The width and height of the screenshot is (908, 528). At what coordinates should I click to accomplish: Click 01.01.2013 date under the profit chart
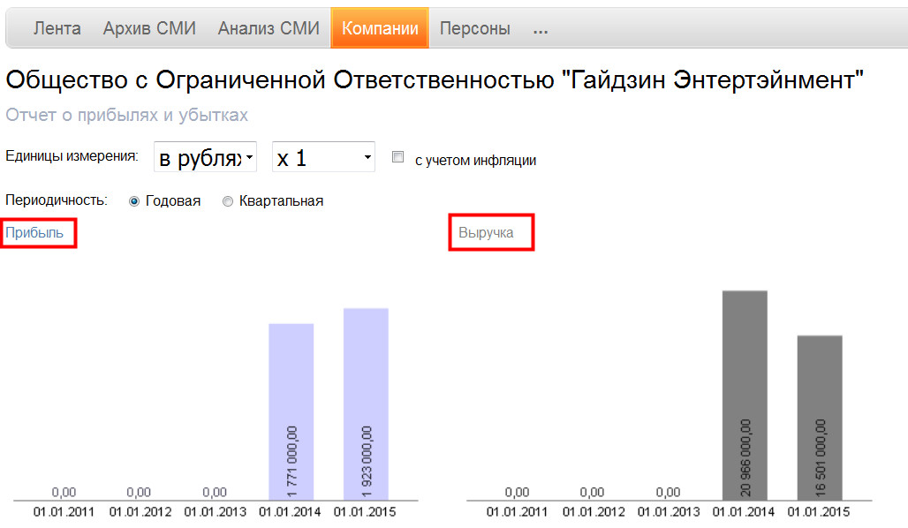(x=216, y=512)
